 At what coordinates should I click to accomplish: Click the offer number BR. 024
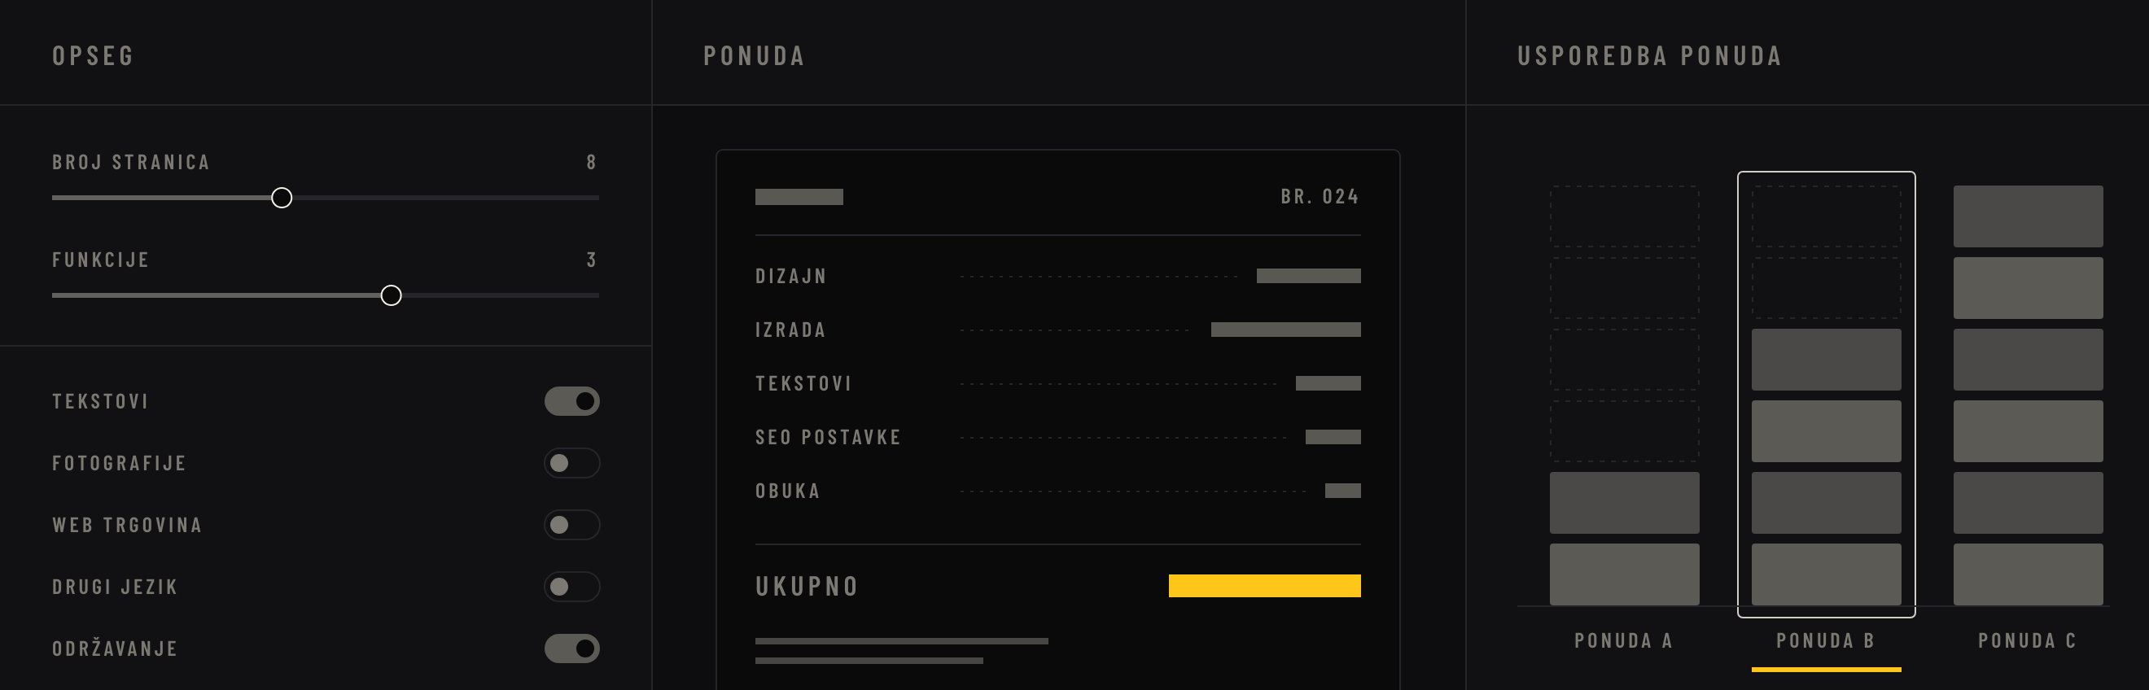point(1320,197)
